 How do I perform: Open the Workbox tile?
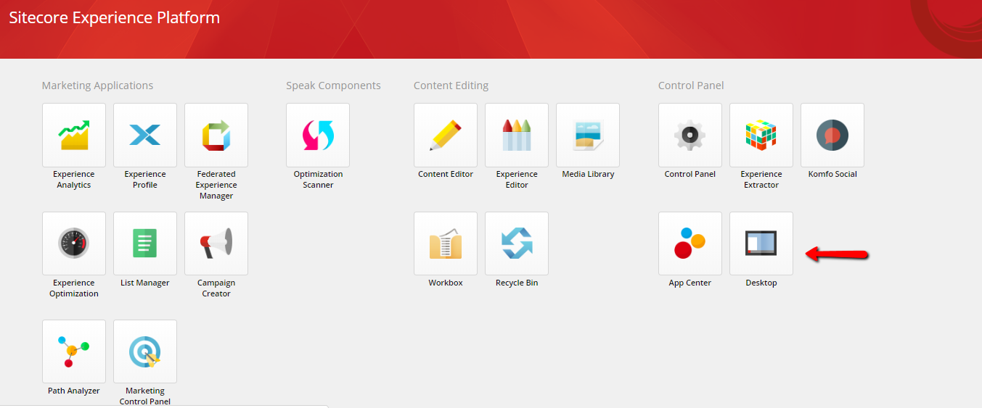pos(446,243)
